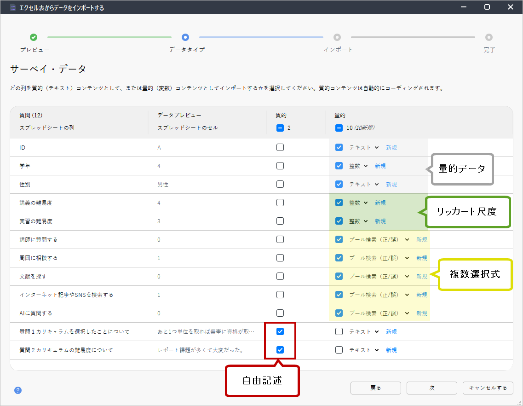Toggle the quantitative column header select-all box
This screenshot has height=406, width=523.
pyautogui.click(x=339, y=128)
